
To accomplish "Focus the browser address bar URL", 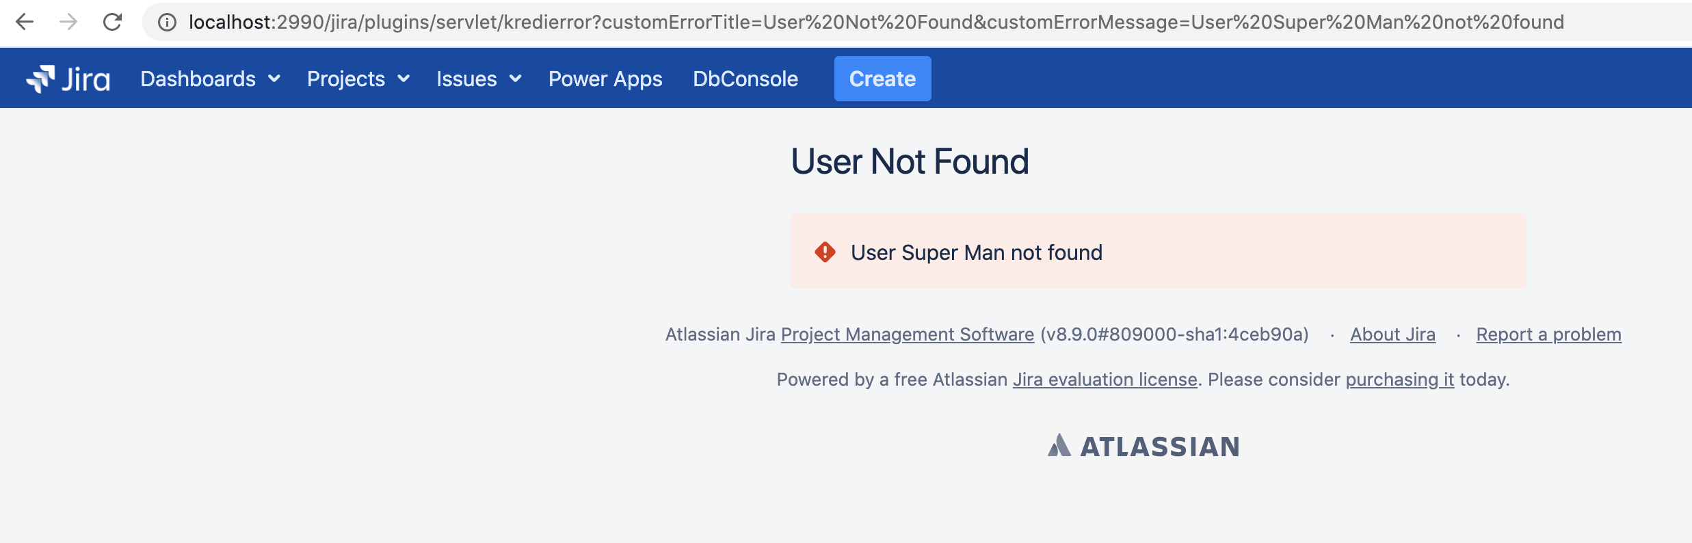I will coord(876,23).
